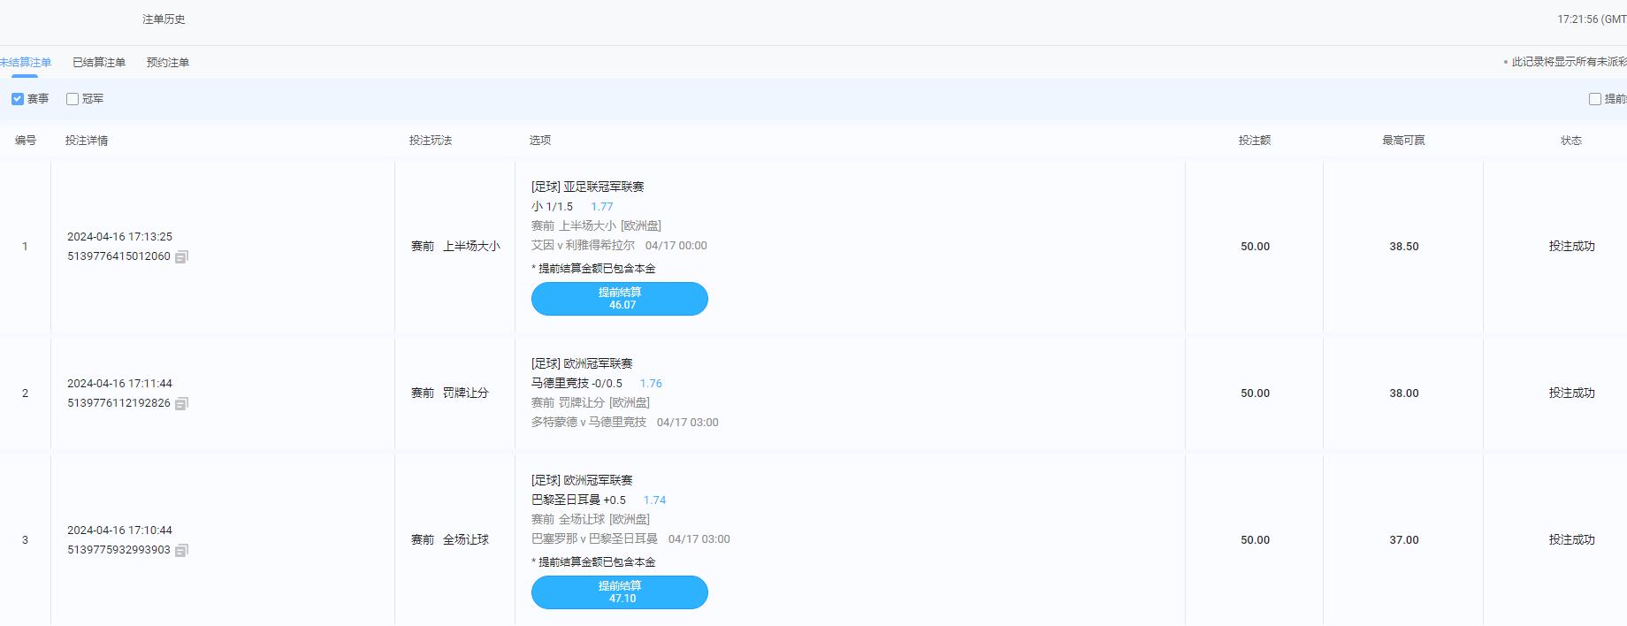The image size is (1627, 626).
Task: Switch to 已结算注单 tab
Action: 99,63
